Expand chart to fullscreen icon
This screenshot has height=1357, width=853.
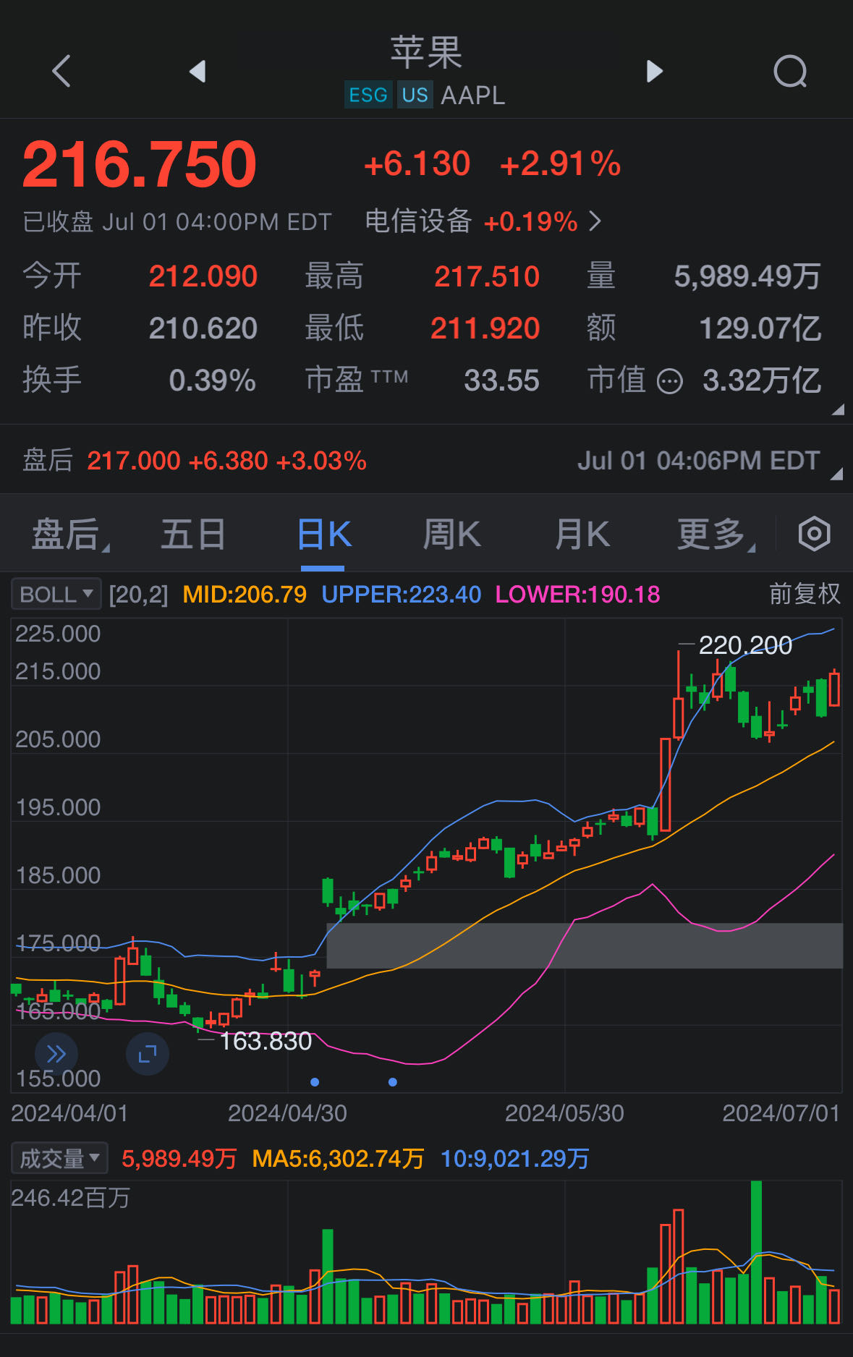pyautogui.click(x=148, y=1054)
